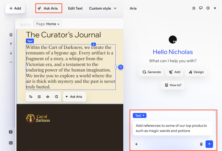
Task: Open the section layout icon in left sidebar
Action: [x=11, y=35]
